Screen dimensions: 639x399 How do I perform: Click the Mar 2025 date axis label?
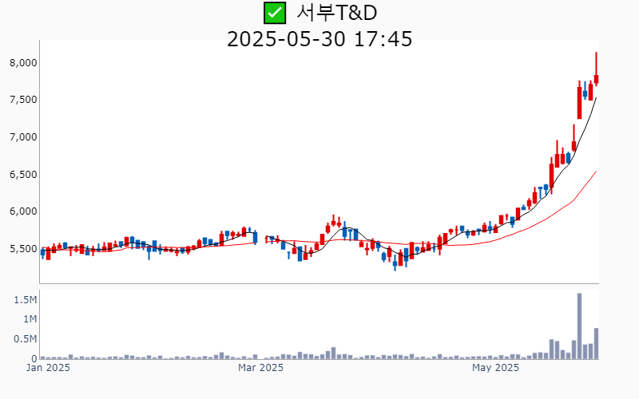[x=260, y=368]
